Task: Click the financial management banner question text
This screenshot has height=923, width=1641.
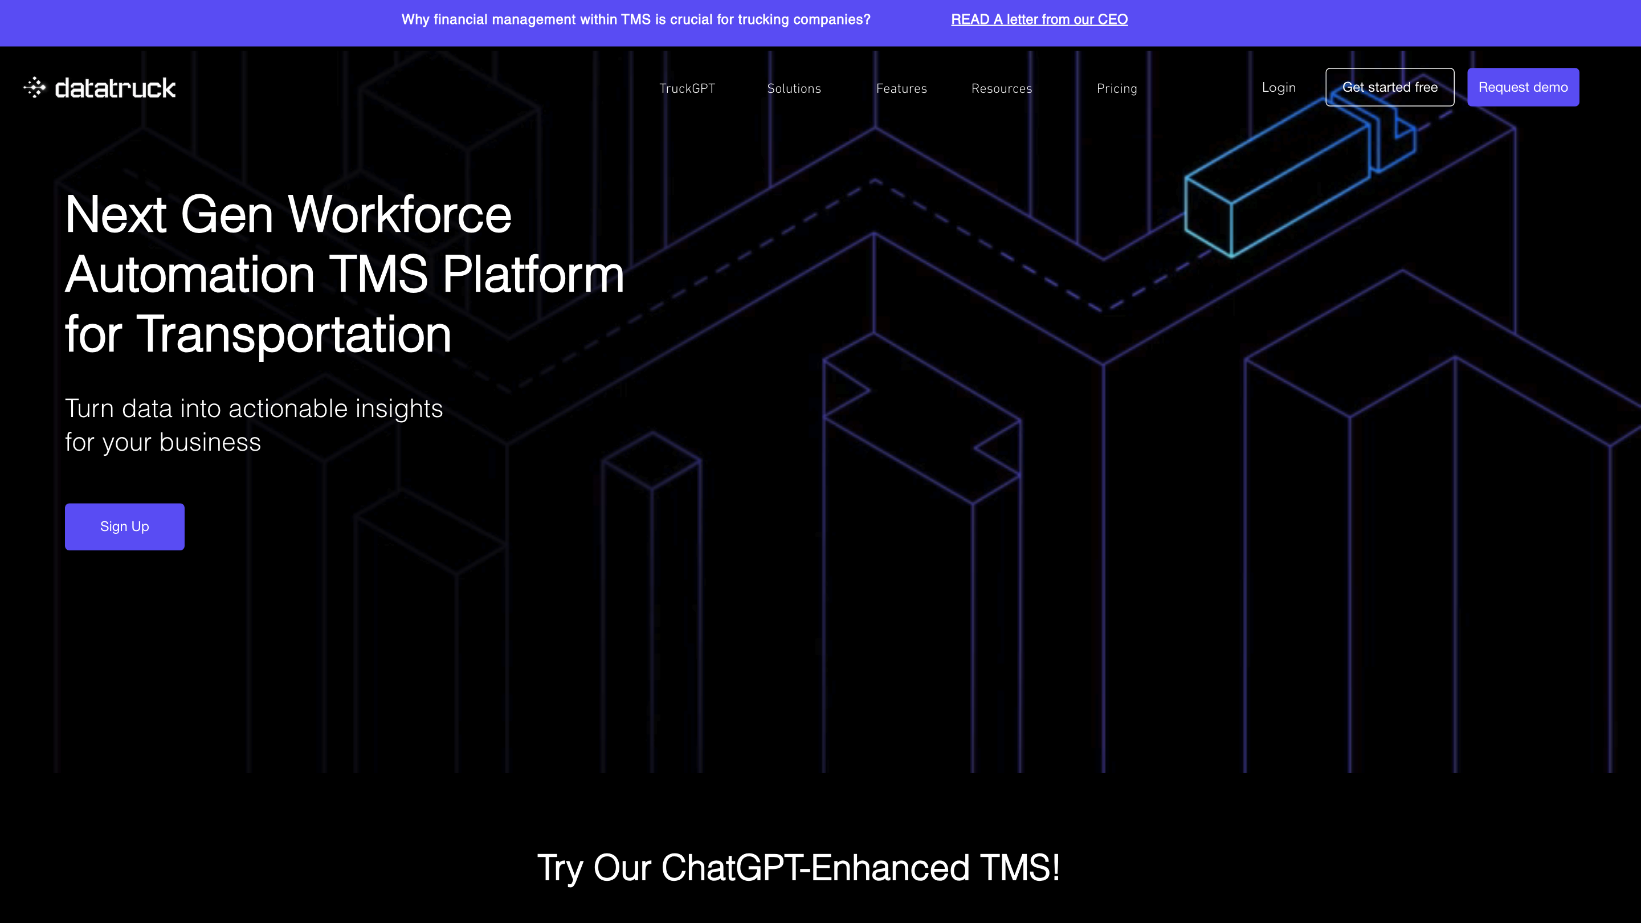Action: 635,19
